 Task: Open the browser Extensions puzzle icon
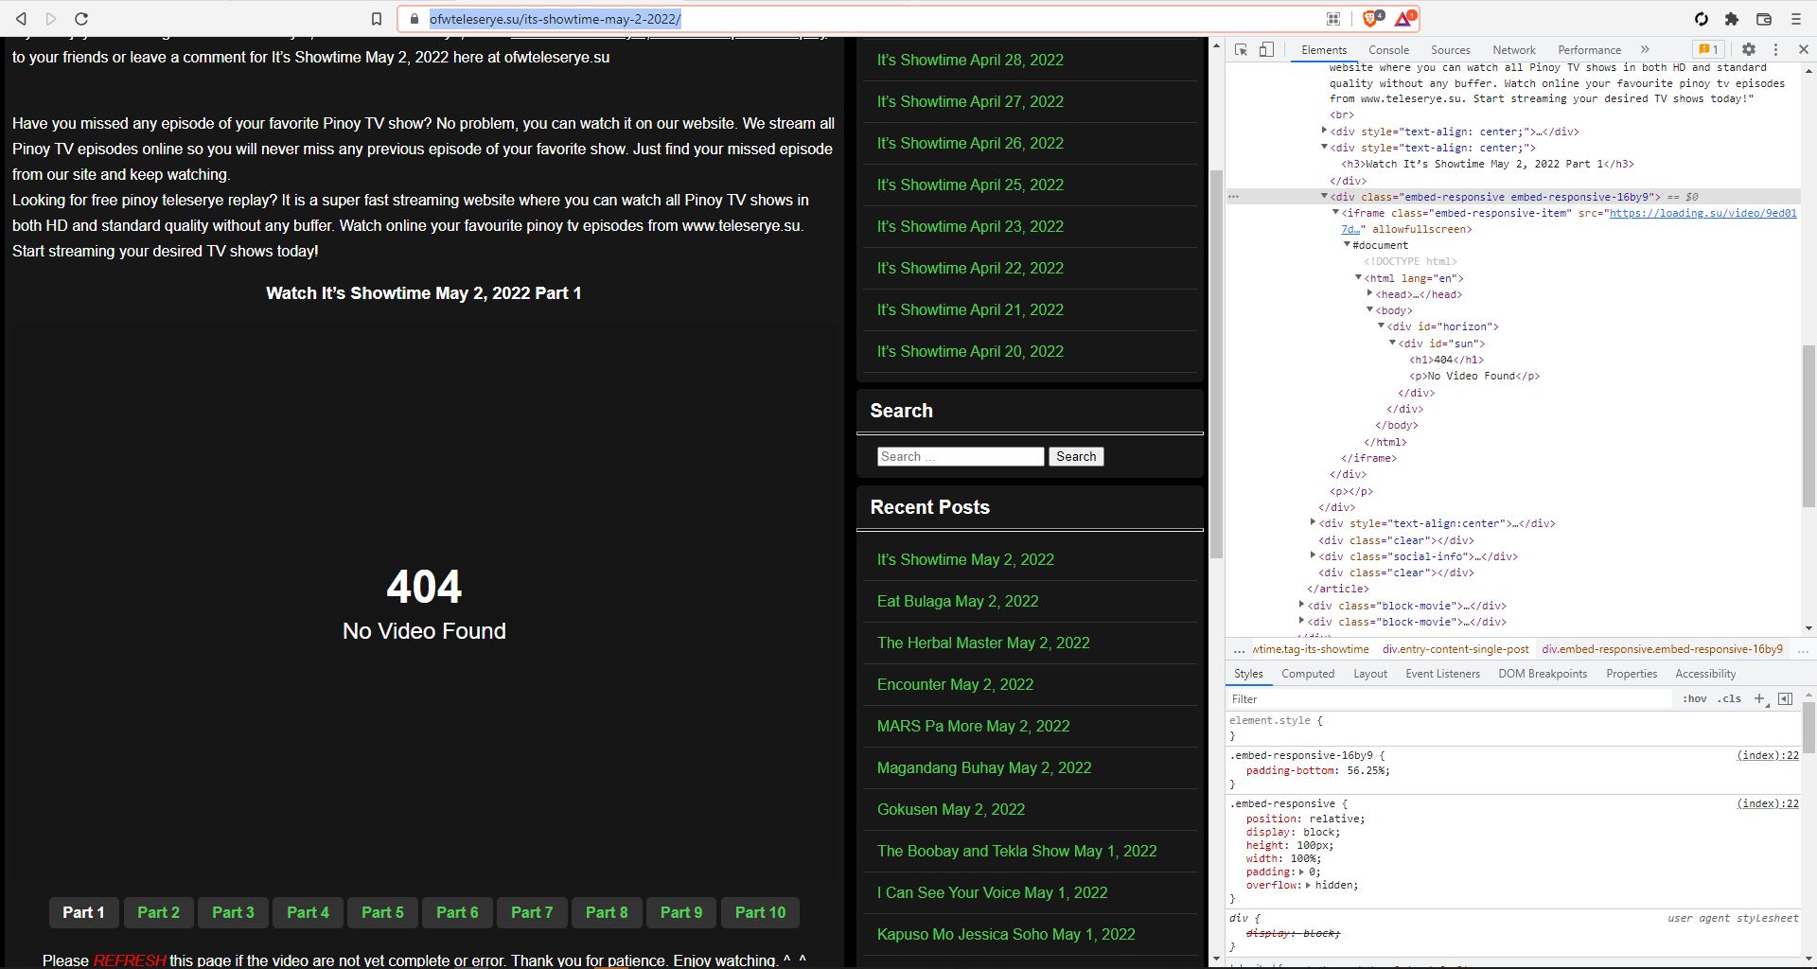tap(1732, 19)
